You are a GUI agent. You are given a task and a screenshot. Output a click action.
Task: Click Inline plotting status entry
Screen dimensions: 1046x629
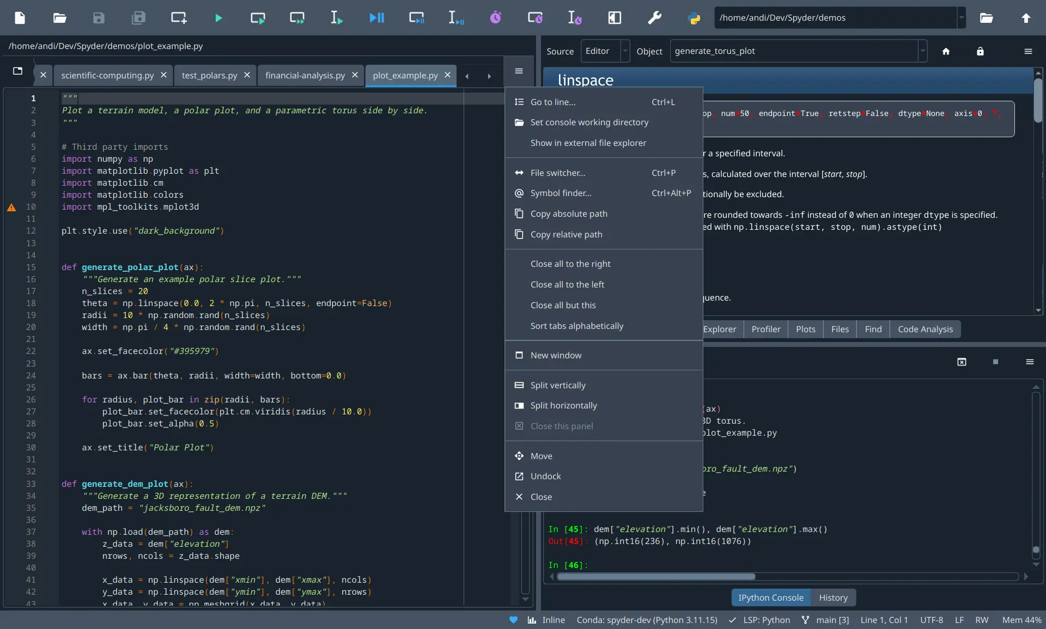[546, 620]
